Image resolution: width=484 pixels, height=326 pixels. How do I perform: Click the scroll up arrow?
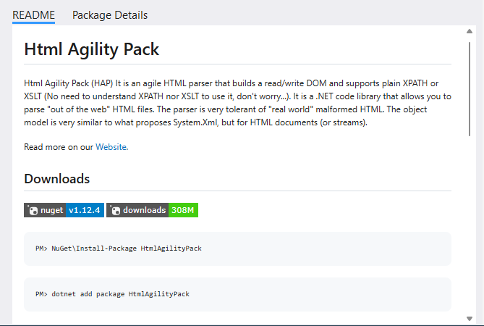[470, 31]
